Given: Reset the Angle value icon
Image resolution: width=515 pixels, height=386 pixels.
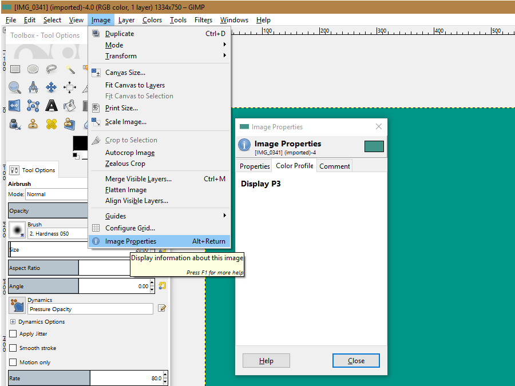Looking at the screenshot, I should (162, 285).
